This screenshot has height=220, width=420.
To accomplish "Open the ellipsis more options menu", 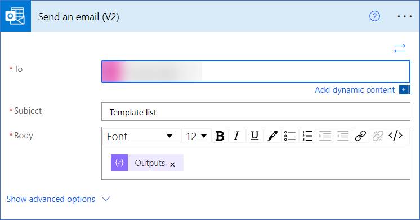I will (404, 16).
